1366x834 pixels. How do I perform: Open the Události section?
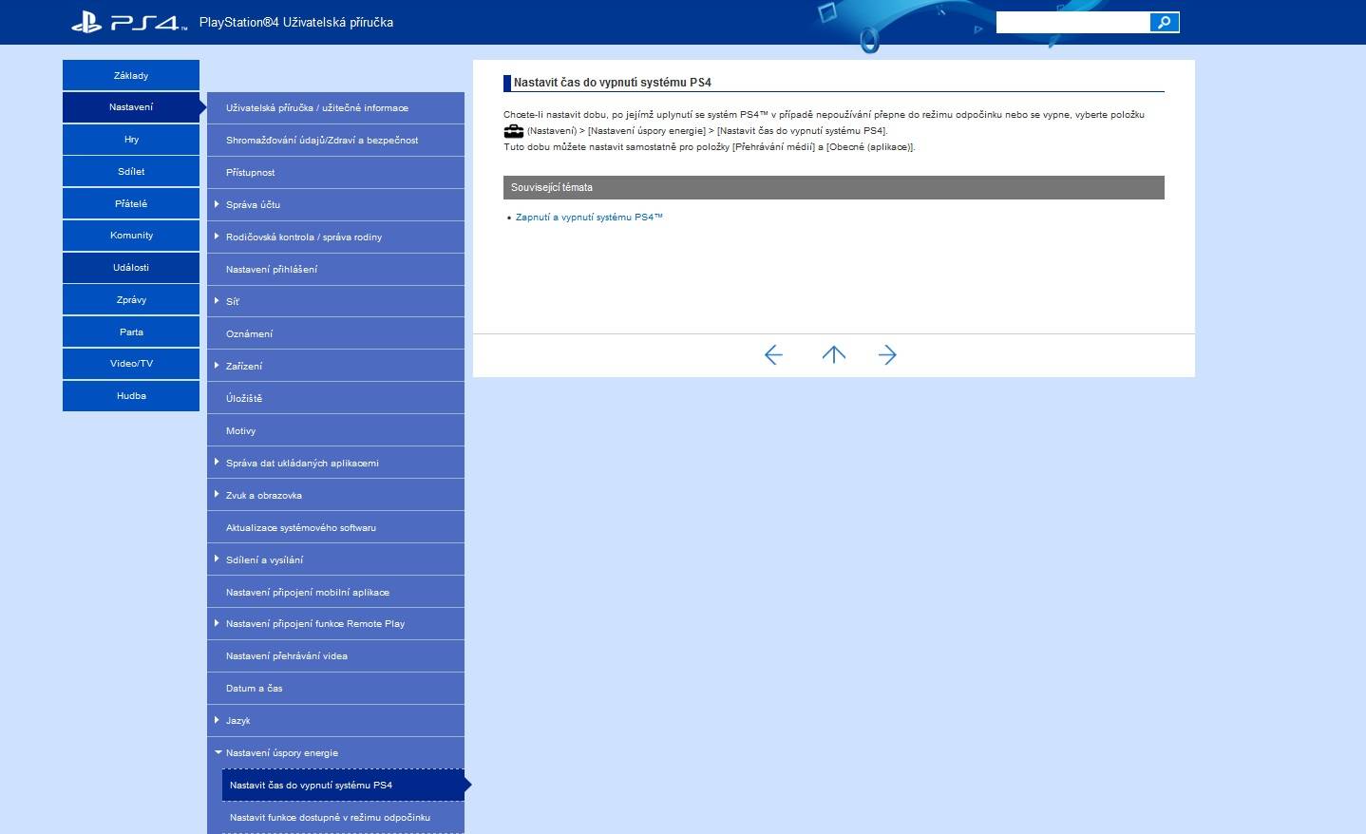[x=131, y=268]
